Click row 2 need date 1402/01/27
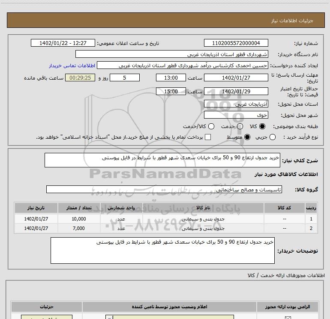330x319 pixels. (36, 228)
